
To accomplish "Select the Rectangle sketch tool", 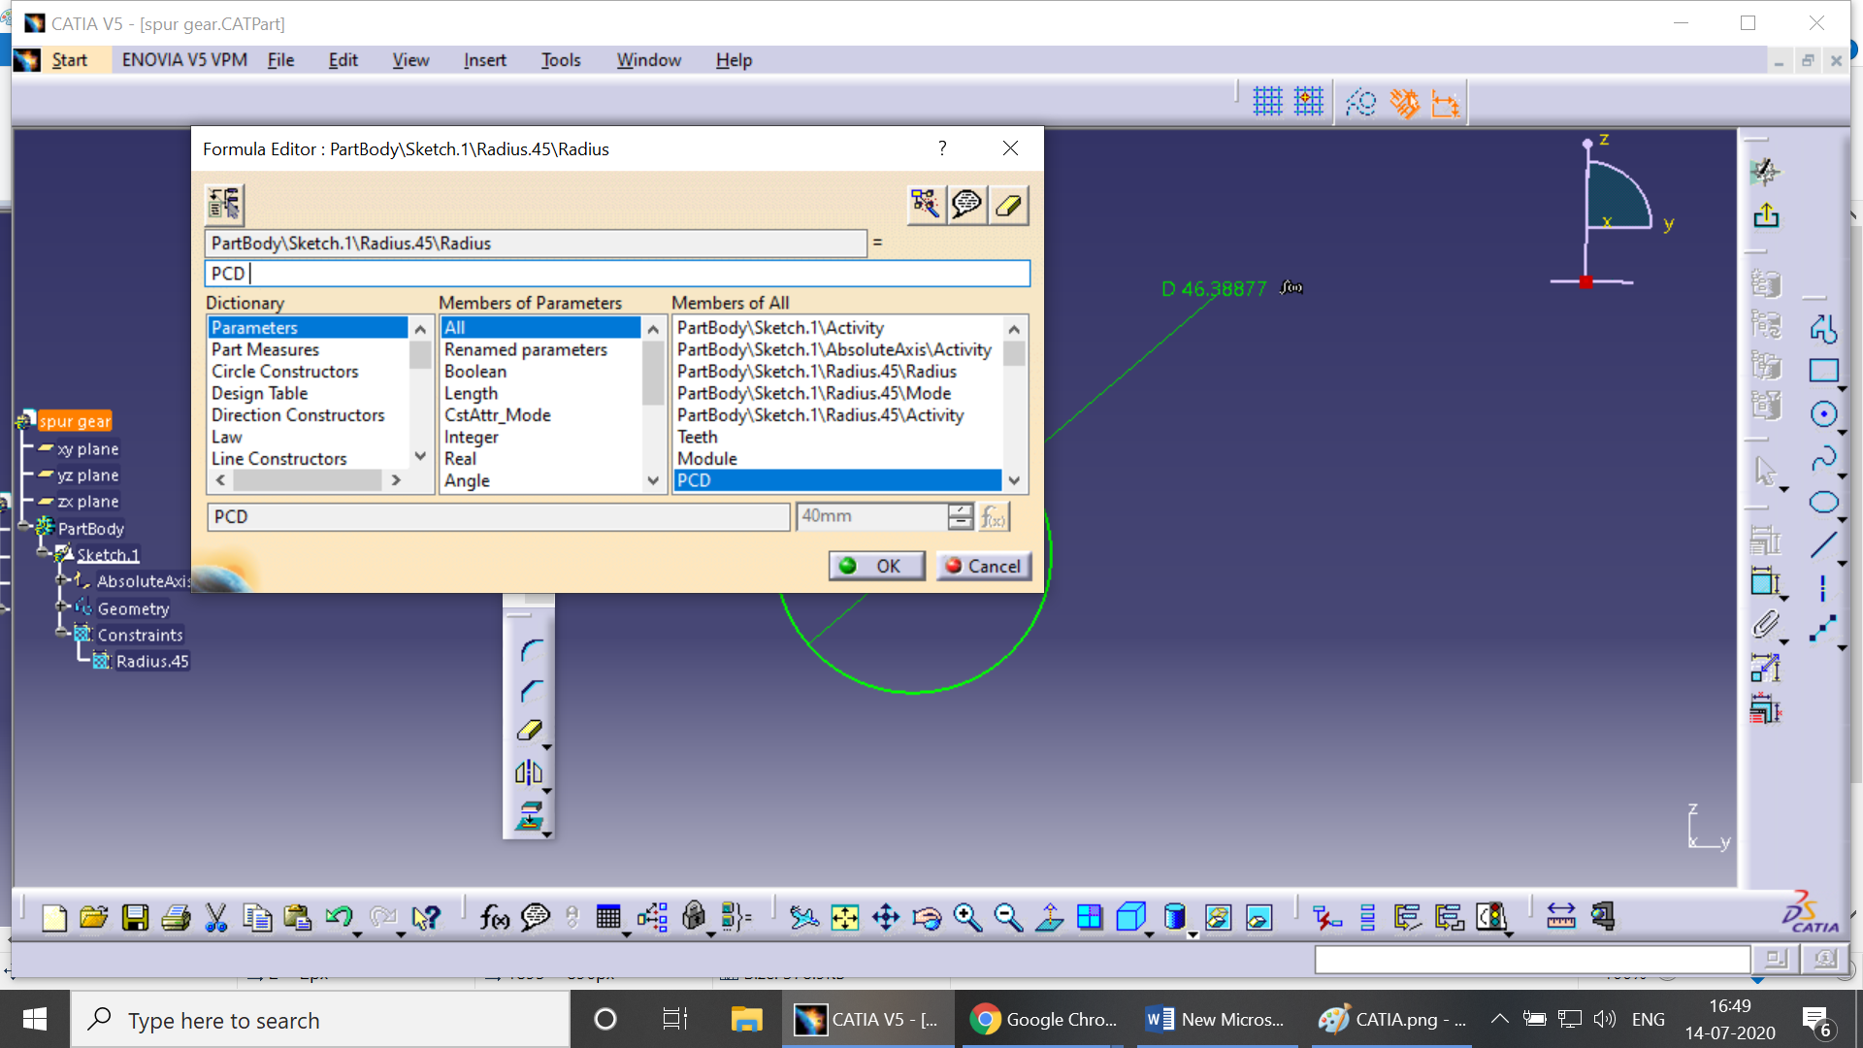I will click(x=1823, y=371).
